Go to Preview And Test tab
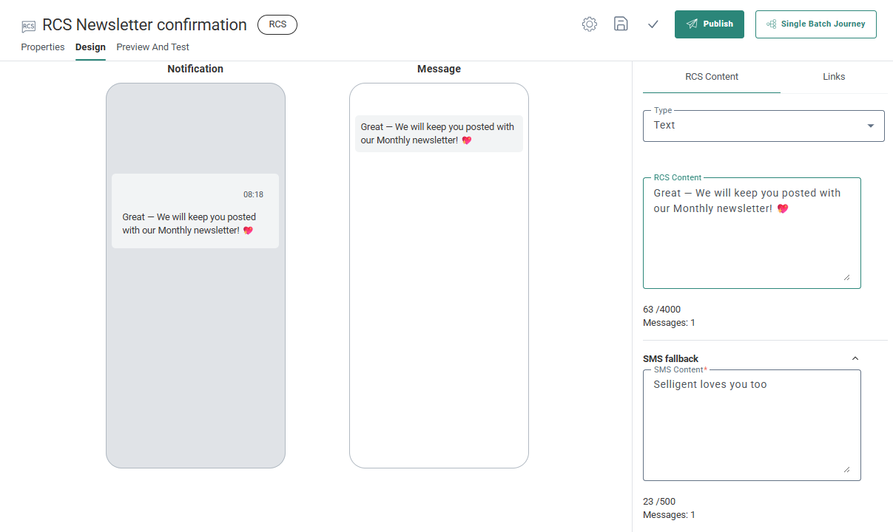 [152, 47]
